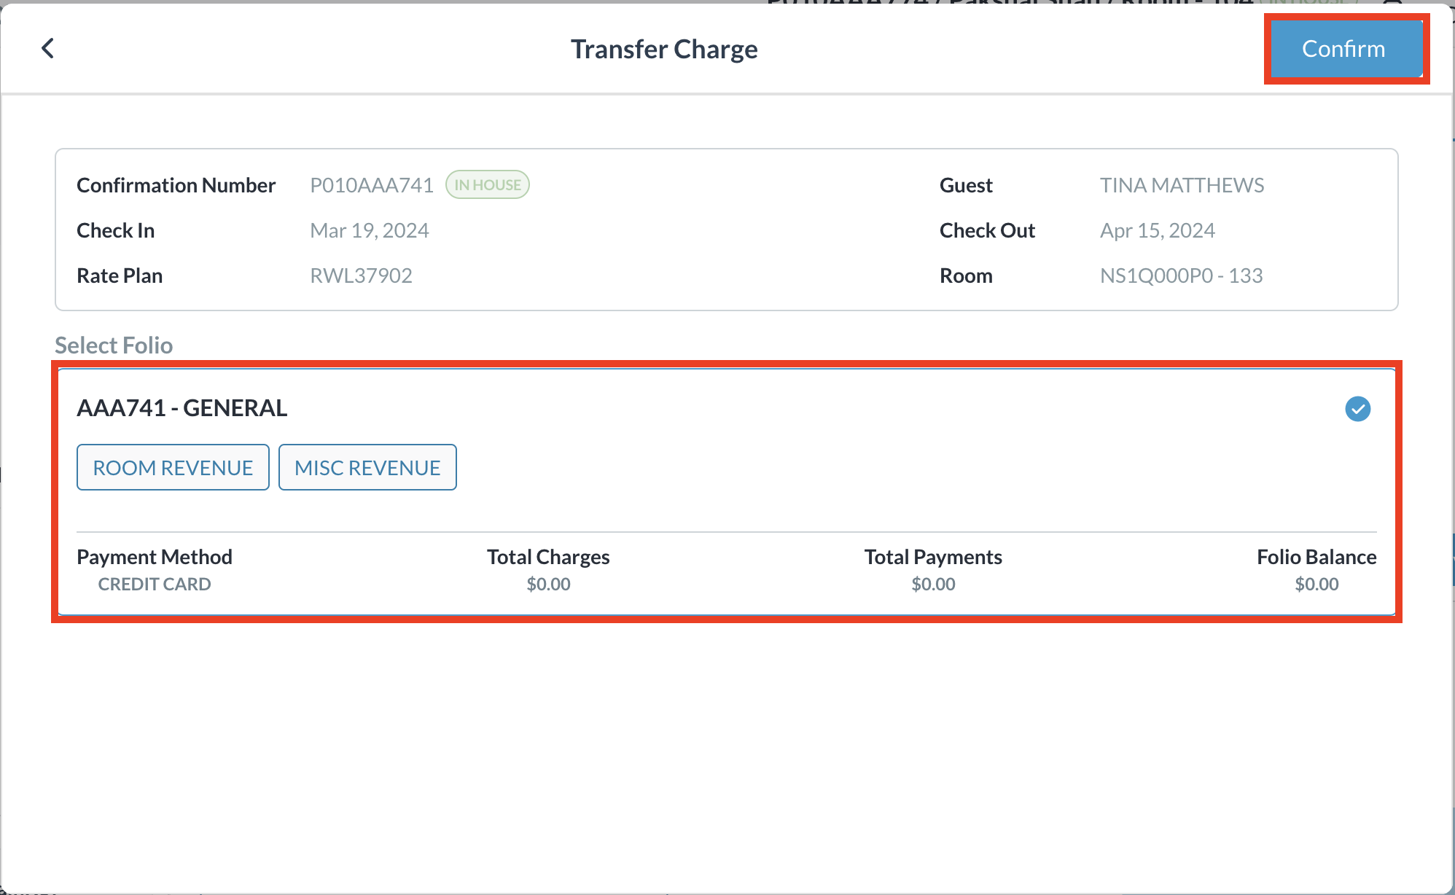Click the Payment Method label

pos(155,557)
